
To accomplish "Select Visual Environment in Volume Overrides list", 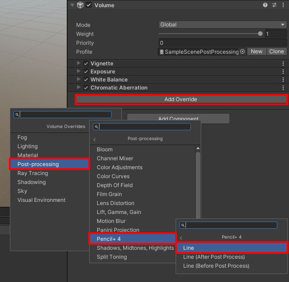I will click(50, 200).
